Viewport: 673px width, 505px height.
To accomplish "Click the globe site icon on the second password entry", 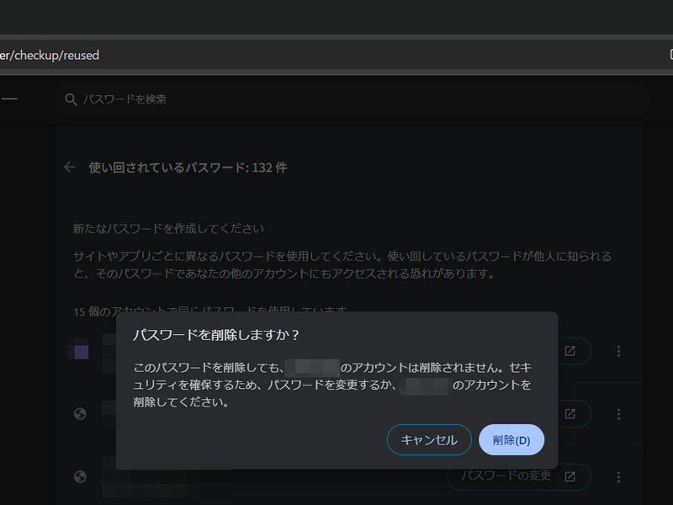I will pos(79,413).
